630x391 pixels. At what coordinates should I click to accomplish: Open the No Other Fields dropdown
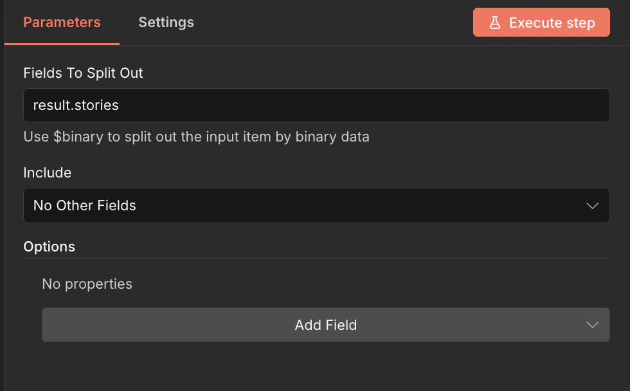point(316,205)
